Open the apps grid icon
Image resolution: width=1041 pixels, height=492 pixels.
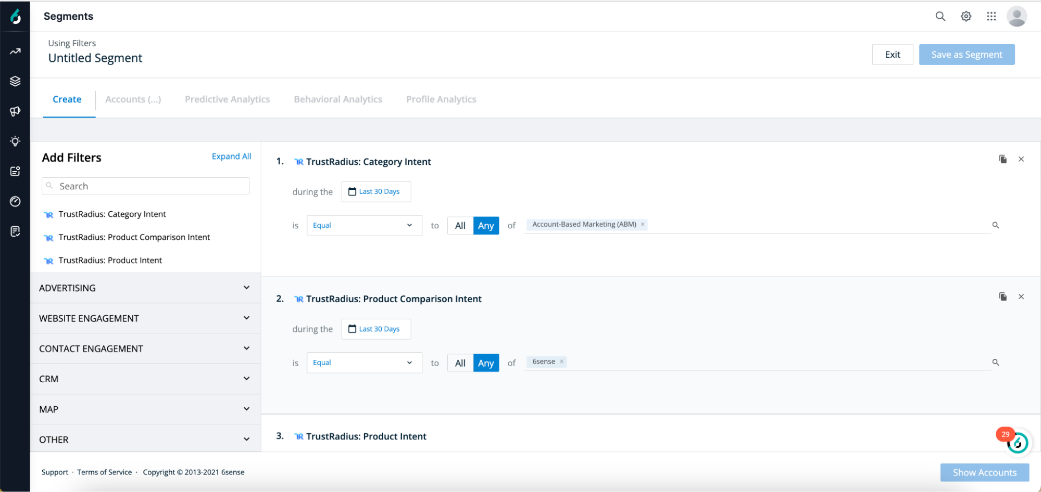click(991, 16)
